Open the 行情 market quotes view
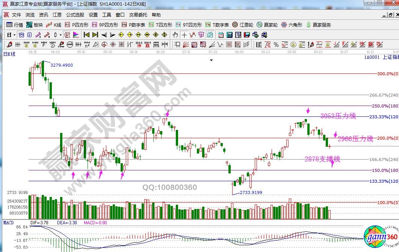 click(15, 25)
